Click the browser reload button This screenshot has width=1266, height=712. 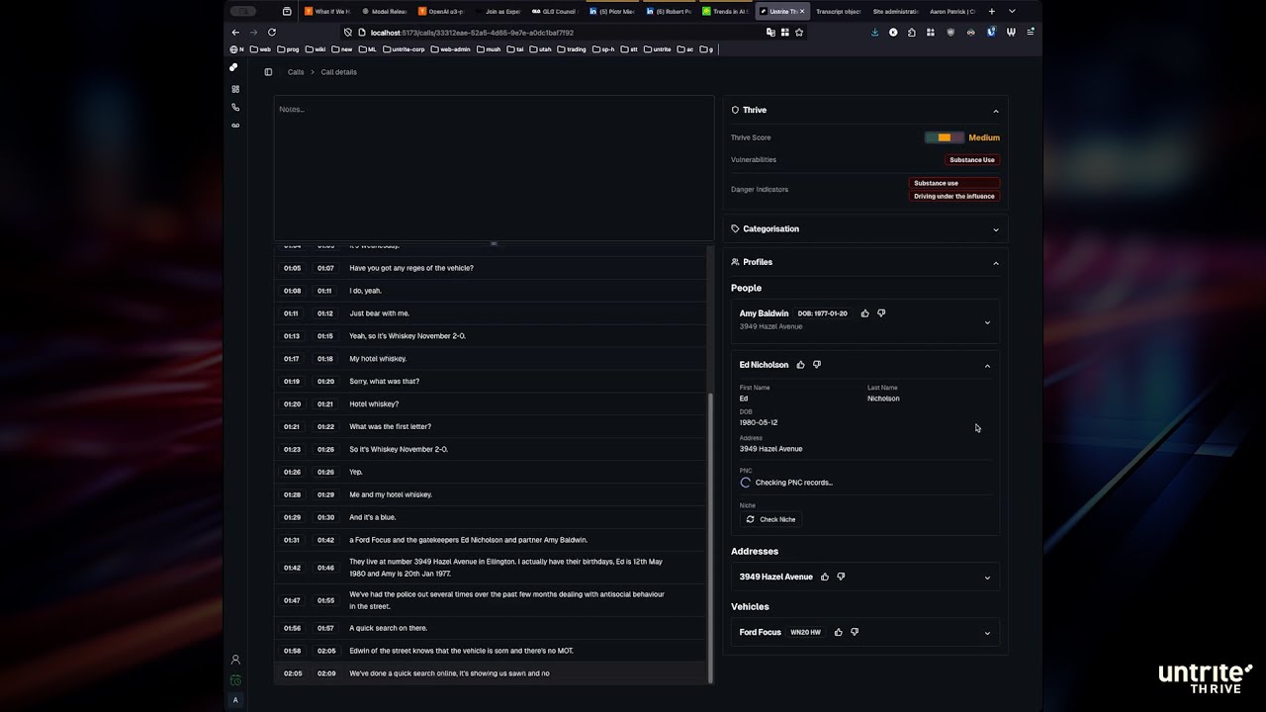[x=272, y=32]
